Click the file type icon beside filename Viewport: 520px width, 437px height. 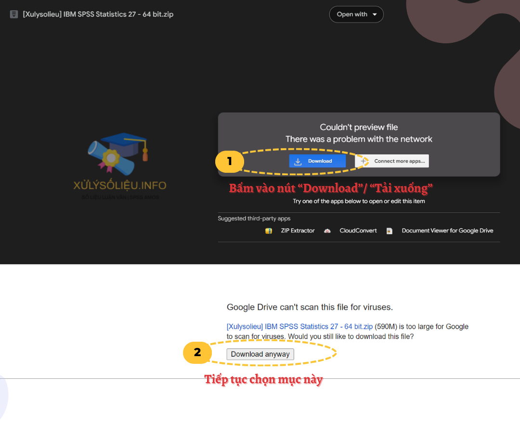click(x=14, y=14)
